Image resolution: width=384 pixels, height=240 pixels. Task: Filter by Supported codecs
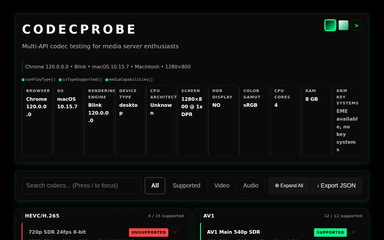186,185
